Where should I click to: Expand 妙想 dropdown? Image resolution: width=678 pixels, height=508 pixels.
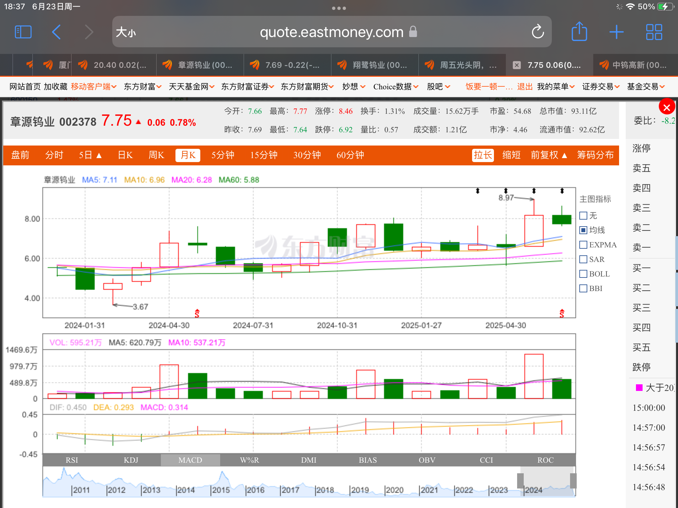(x=354, y=87)
